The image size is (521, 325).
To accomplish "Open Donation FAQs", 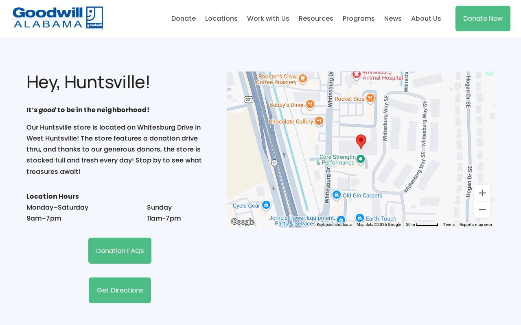I will click(120, 251).
